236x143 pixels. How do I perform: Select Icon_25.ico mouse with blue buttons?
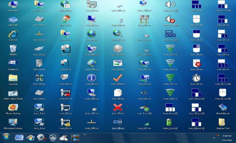pyautogui.click(x=197, y=34)
